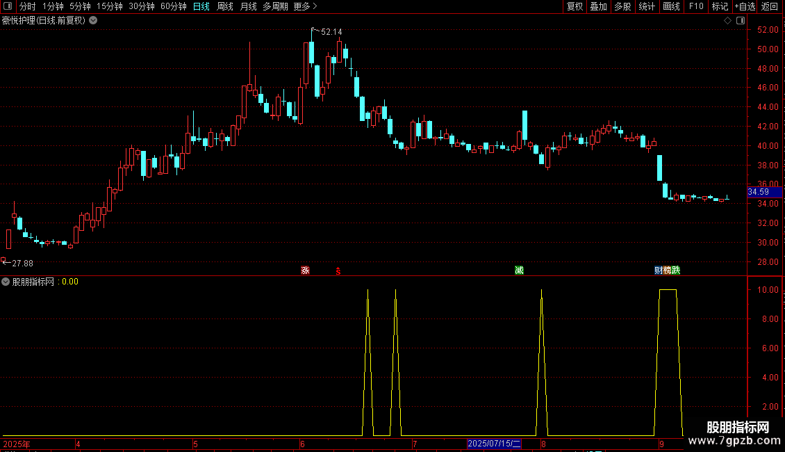Viewport: 785px width, 452px height.
Task: Open the 画线 drawing tools
Action: [x=671, y=6]
